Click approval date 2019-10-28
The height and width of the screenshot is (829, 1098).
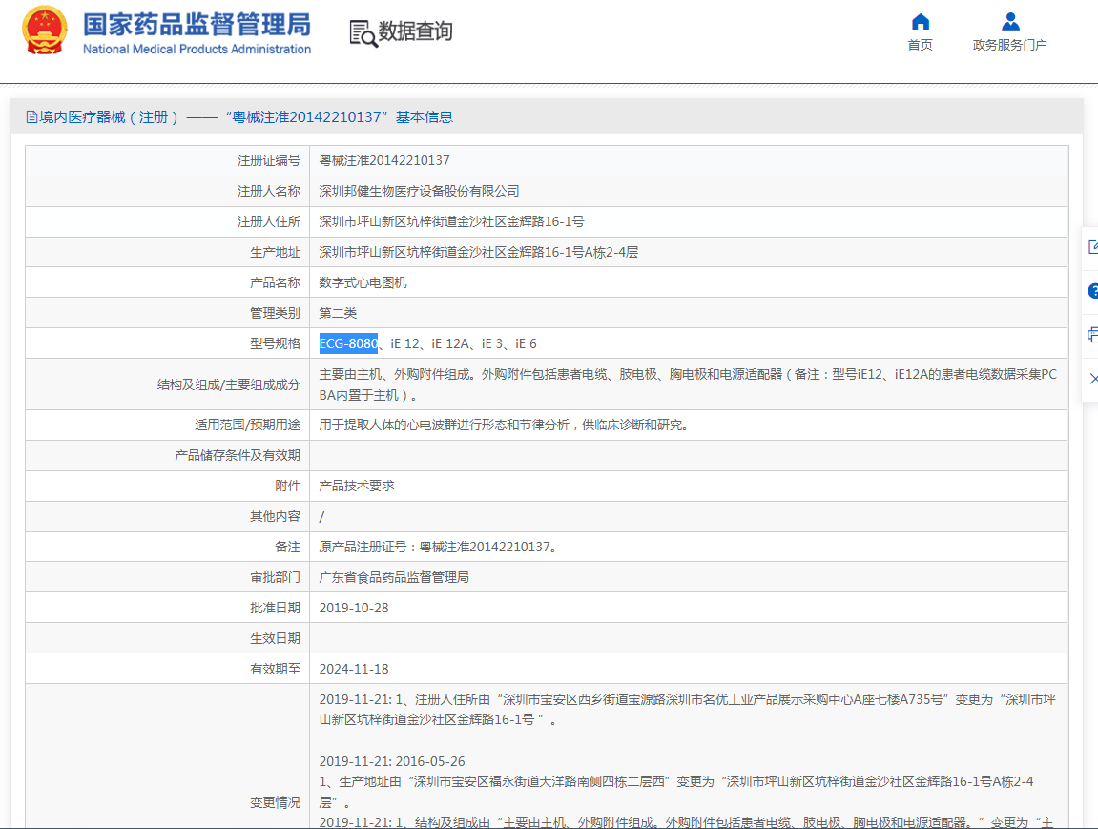354,608
